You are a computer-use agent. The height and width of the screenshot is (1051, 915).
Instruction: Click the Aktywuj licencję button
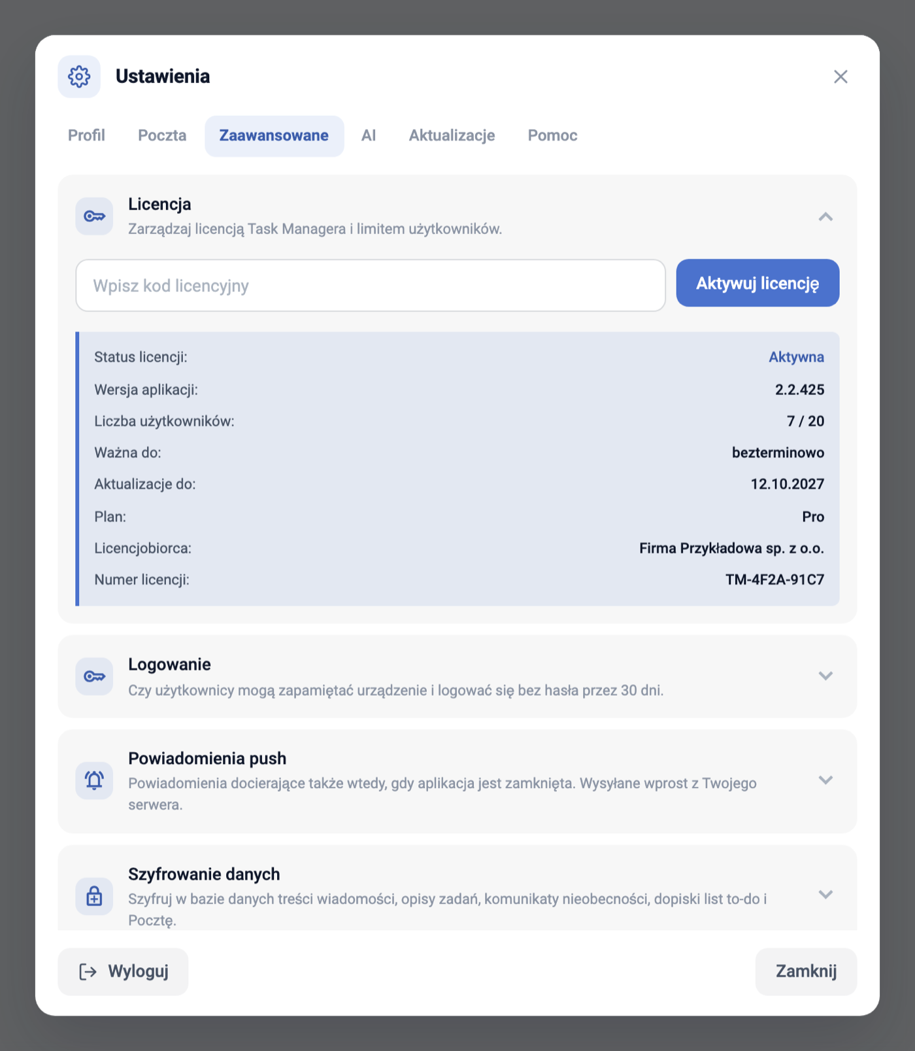[757, 283]
